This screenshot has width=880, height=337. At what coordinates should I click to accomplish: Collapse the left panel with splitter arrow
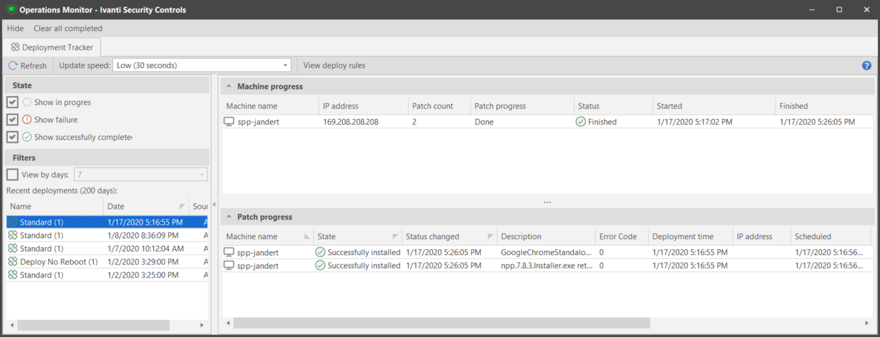click(x=214, y=205)
